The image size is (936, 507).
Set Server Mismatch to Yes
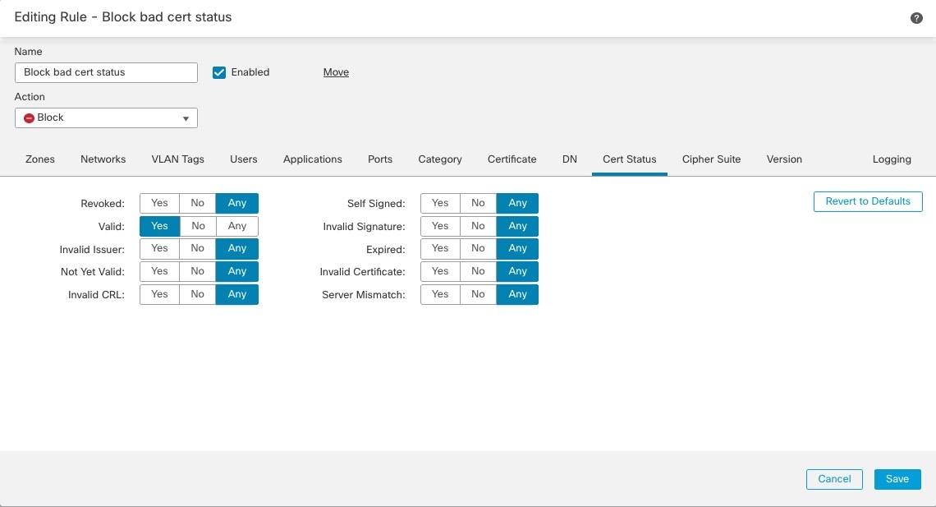[x=440, y=294]
